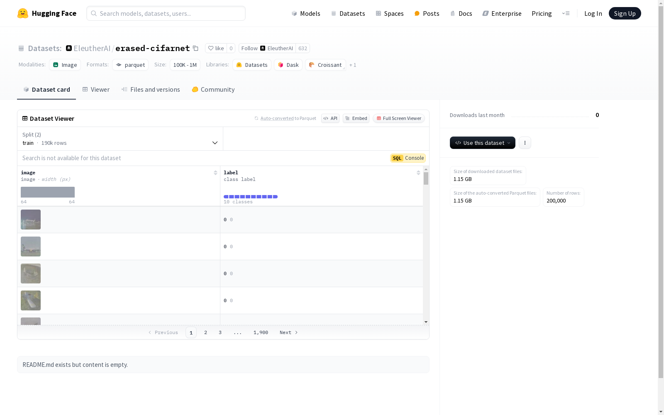Click the heart like button

[x=216, y=48]
